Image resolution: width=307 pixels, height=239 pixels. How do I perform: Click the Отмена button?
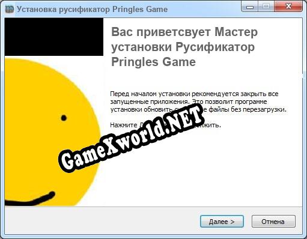[x=273, y=222]
